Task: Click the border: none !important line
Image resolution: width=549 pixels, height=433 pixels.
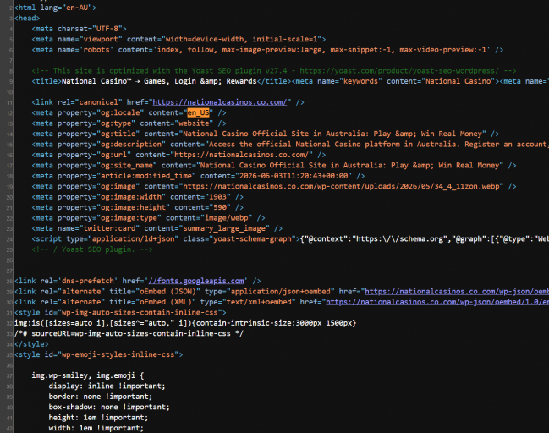Action: (101, 397)
